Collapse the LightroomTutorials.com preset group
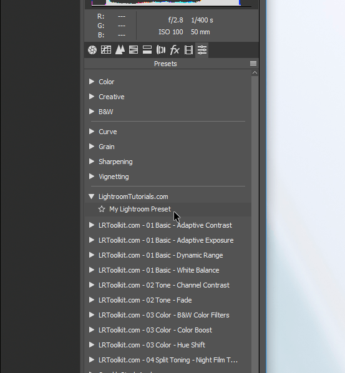The image size is (345, 373). click(91, 196)
